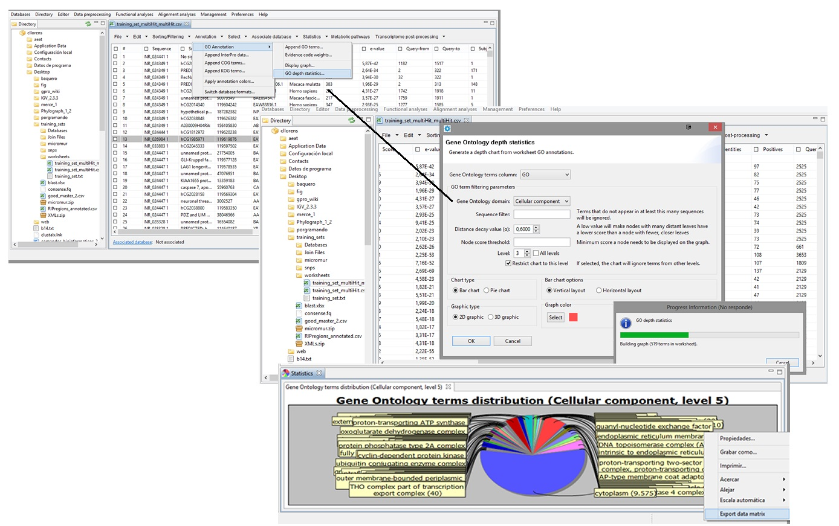Click the red graph color swatch
The width and height of the screenshot is (839, 526).
click(573, 317)
